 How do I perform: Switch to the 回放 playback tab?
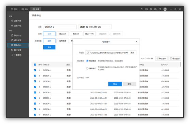coord(25,9)
